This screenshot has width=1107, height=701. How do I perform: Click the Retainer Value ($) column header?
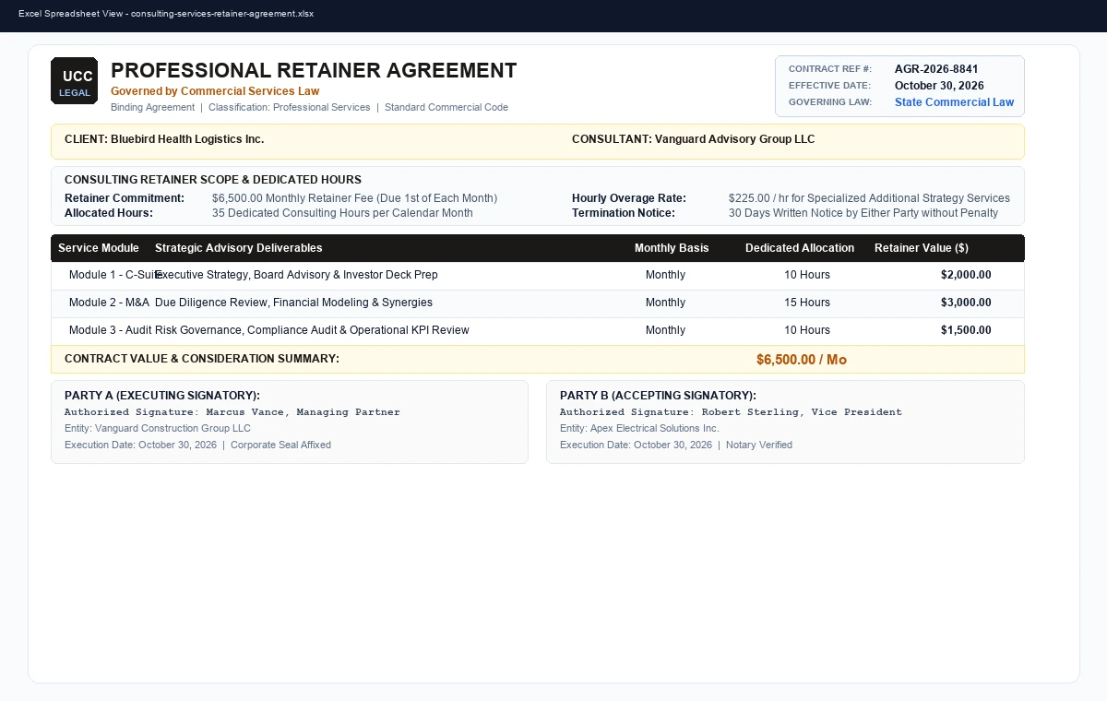[922, 248]
